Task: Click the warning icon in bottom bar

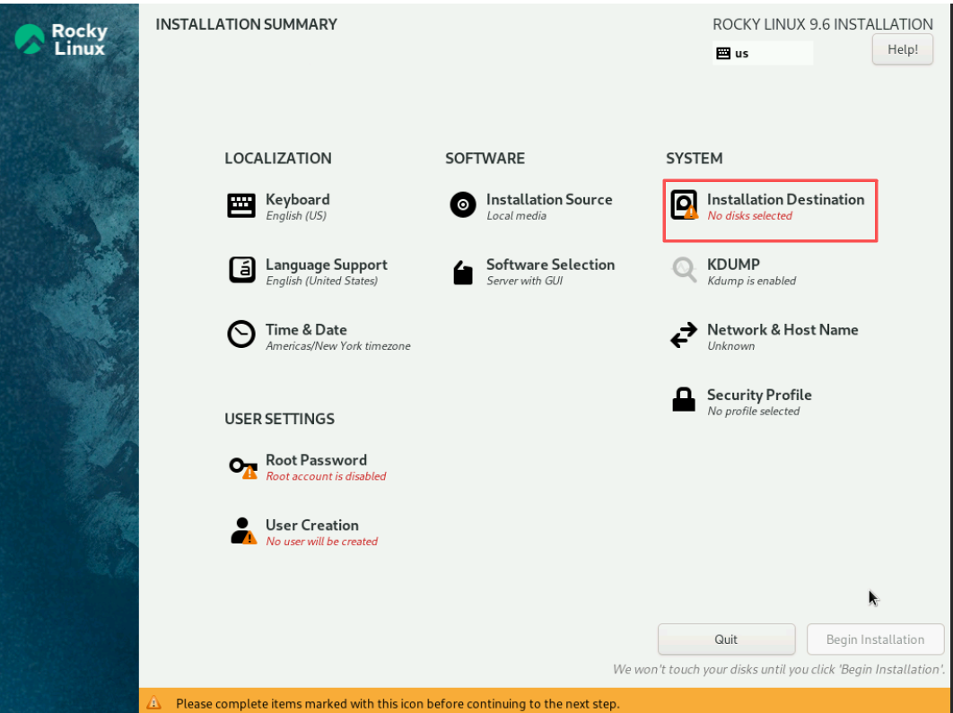Action: pos(154,702)
